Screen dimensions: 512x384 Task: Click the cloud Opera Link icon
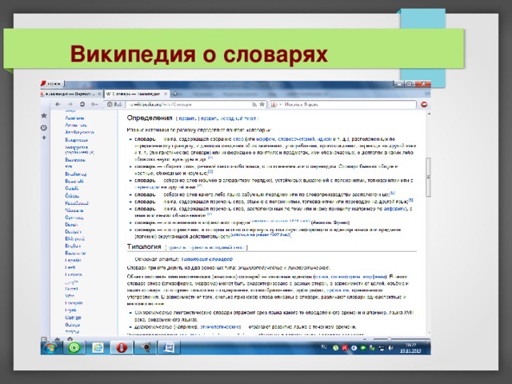[57, 339]
